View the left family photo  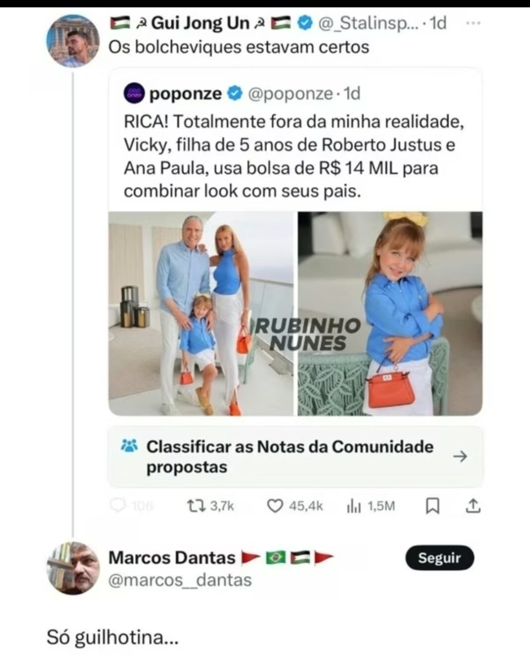[x=201, y=313]
